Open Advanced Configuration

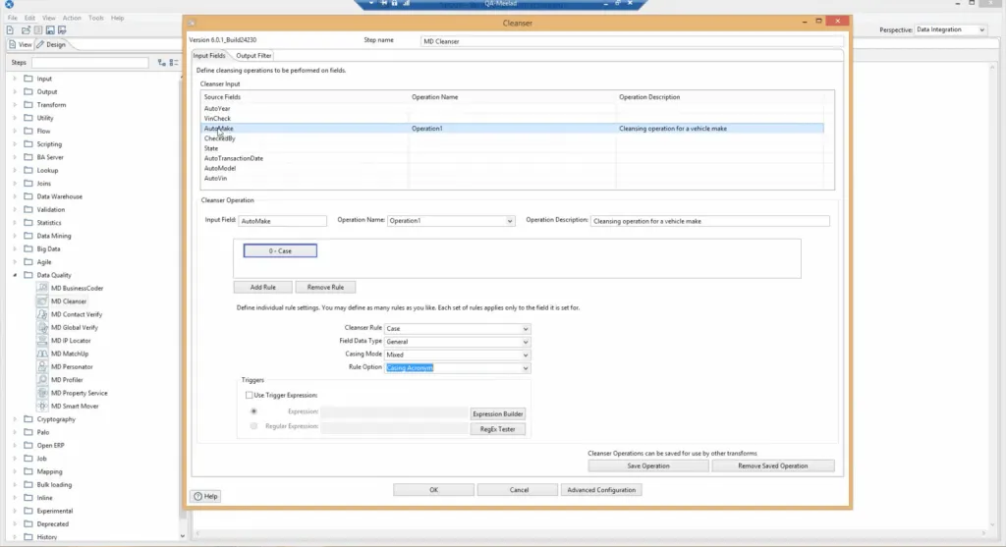coord(601,490)
